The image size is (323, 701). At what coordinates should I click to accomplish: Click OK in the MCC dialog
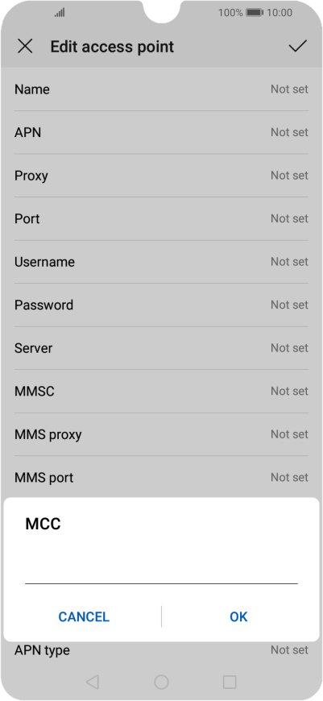(x=238, y=617)
